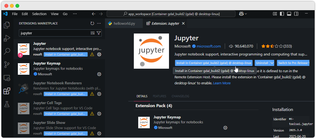Open the Remote Explorer view

pyautogui.click(x=7, y=78)
